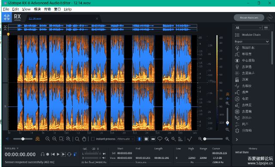Click the de-click sparkle module icon
This screenshot has width=275, height=167.
(237, 73)
